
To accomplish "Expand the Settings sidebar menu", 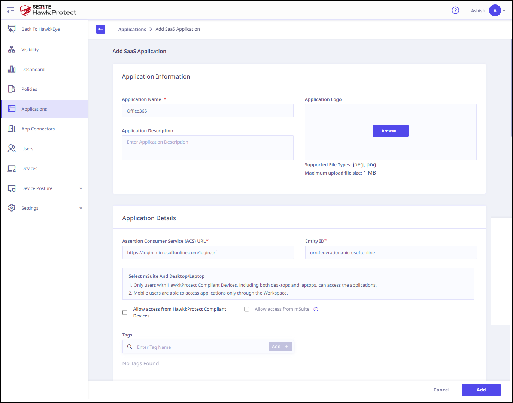I will [x=81, y=208].
